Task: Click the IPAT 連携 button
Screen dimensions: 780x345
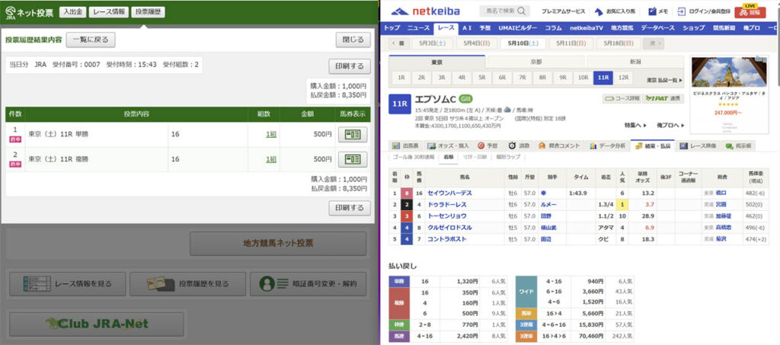Action: 663,98
